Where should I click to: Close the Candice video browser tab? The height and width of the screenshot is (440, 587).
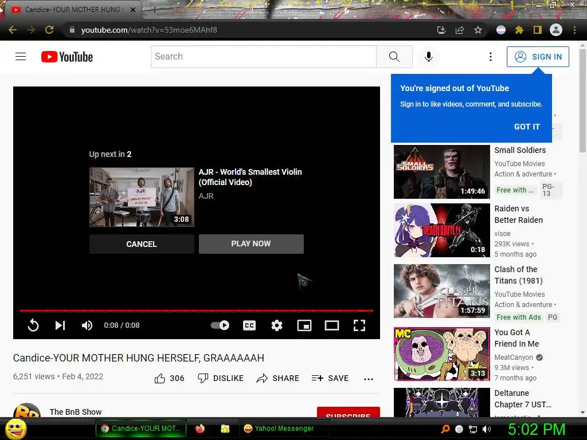(x=133, y=10)
